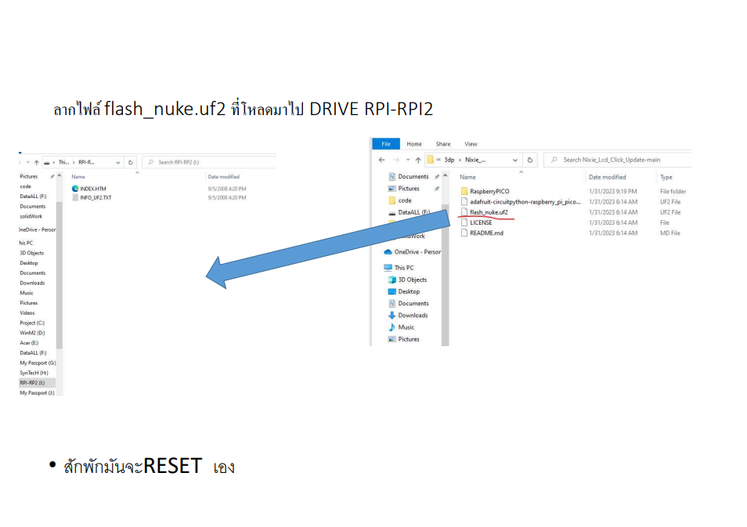
Task: Open the File menu
Action: click(385, 144)
